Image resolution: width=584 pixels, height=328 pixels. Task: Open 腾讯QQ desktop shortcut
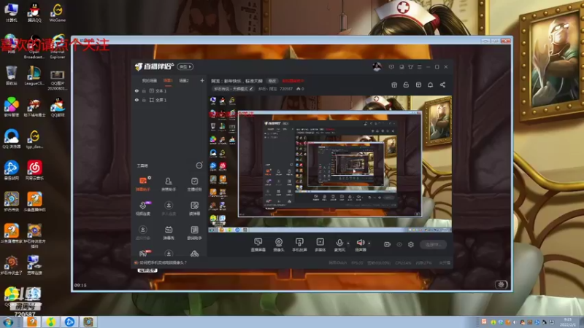pos(34,12)
